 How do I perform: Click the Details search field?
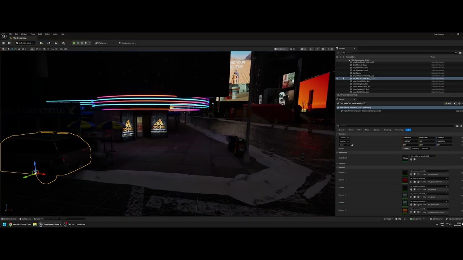point(396,126)
